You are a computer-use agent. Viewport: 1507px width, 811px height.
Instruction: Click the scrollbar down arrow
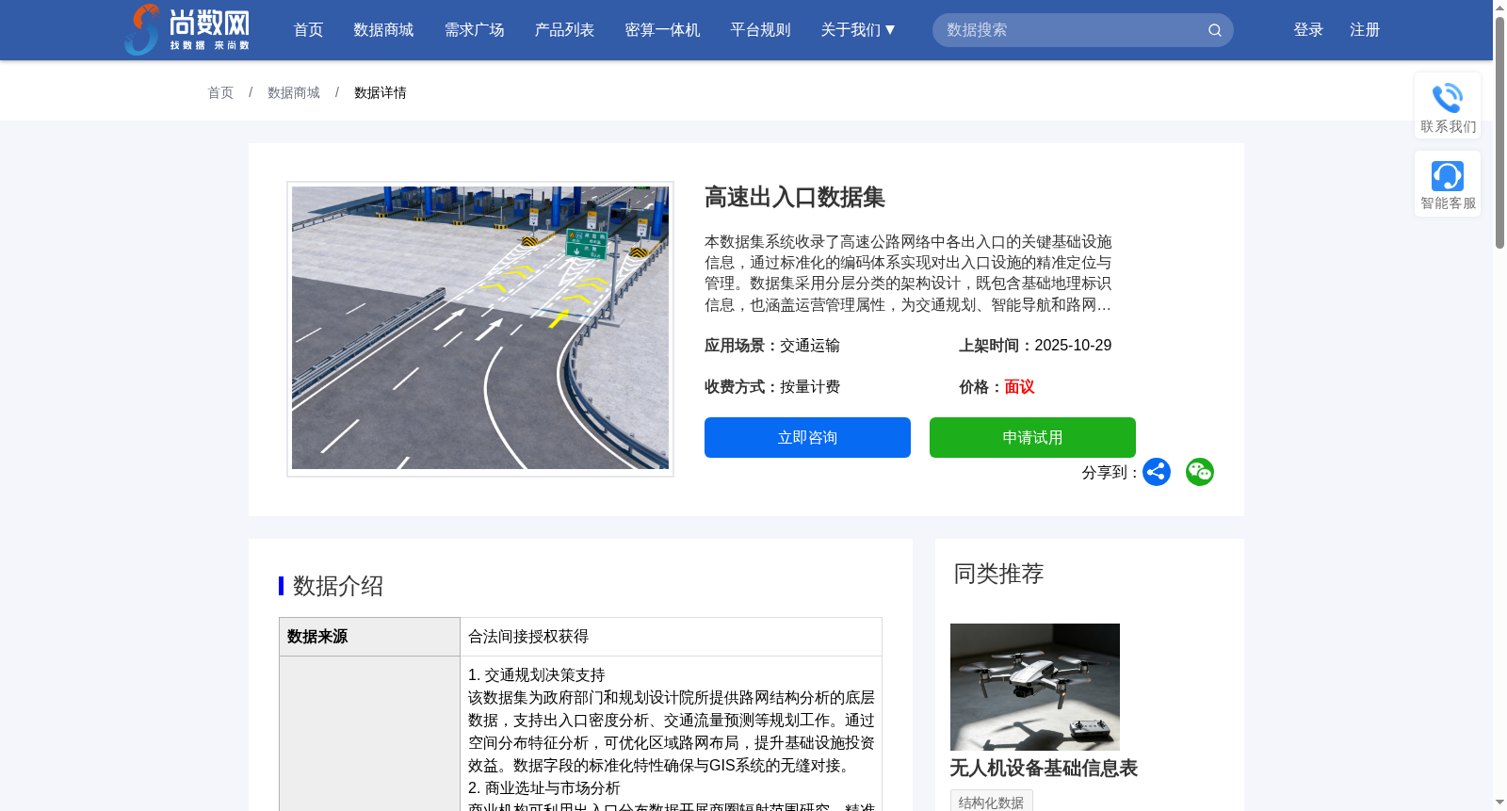1499,803
